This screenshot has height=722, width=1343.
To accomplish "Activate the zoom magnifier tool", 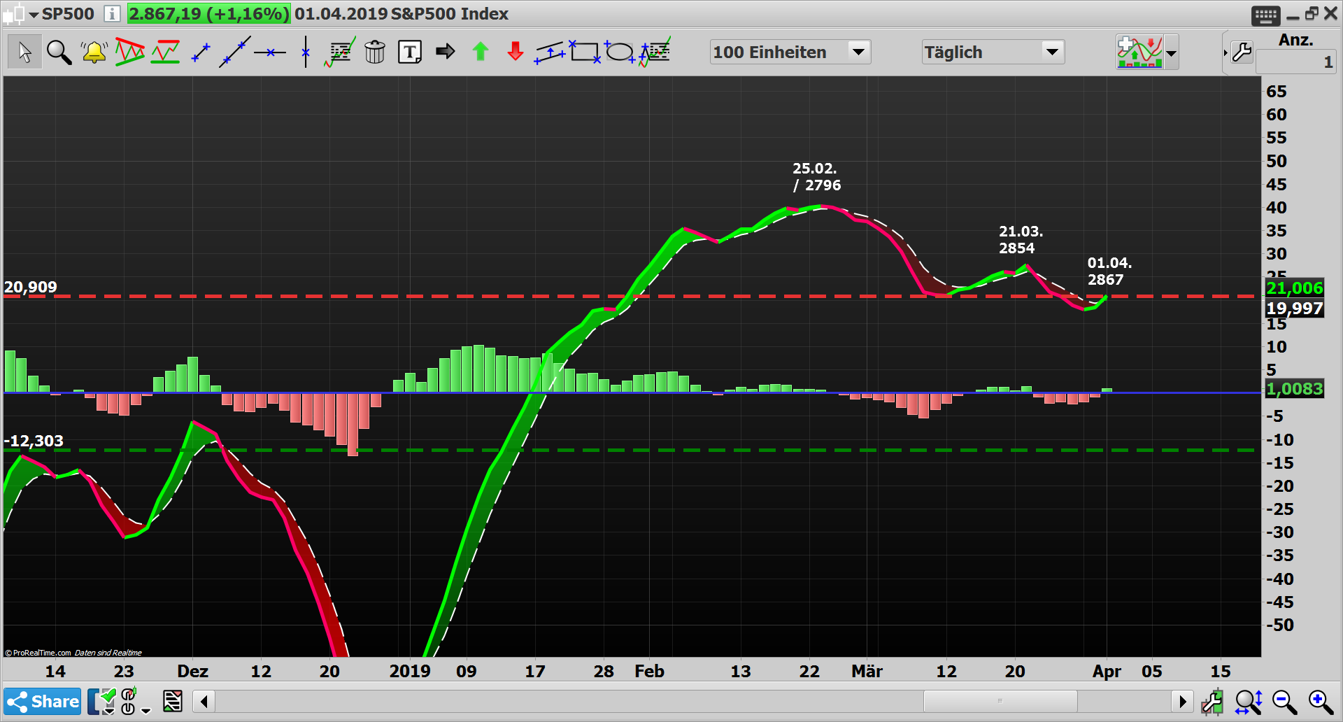I will (x=59, y=51).
